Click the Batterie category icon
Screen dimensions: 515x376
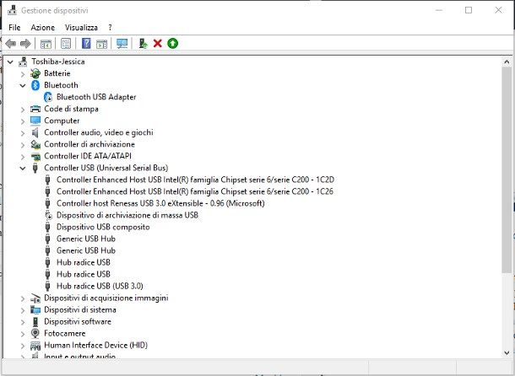pyautogui.click(x=35, y=73)
